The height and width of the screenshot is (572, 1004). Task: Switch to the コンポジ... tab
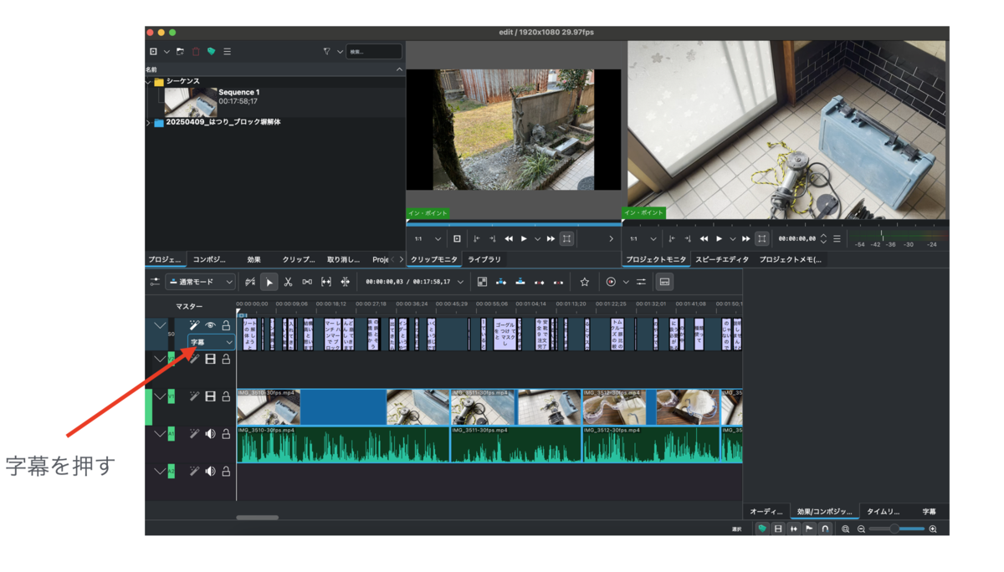pyautogui.click(x=209, y=260)
